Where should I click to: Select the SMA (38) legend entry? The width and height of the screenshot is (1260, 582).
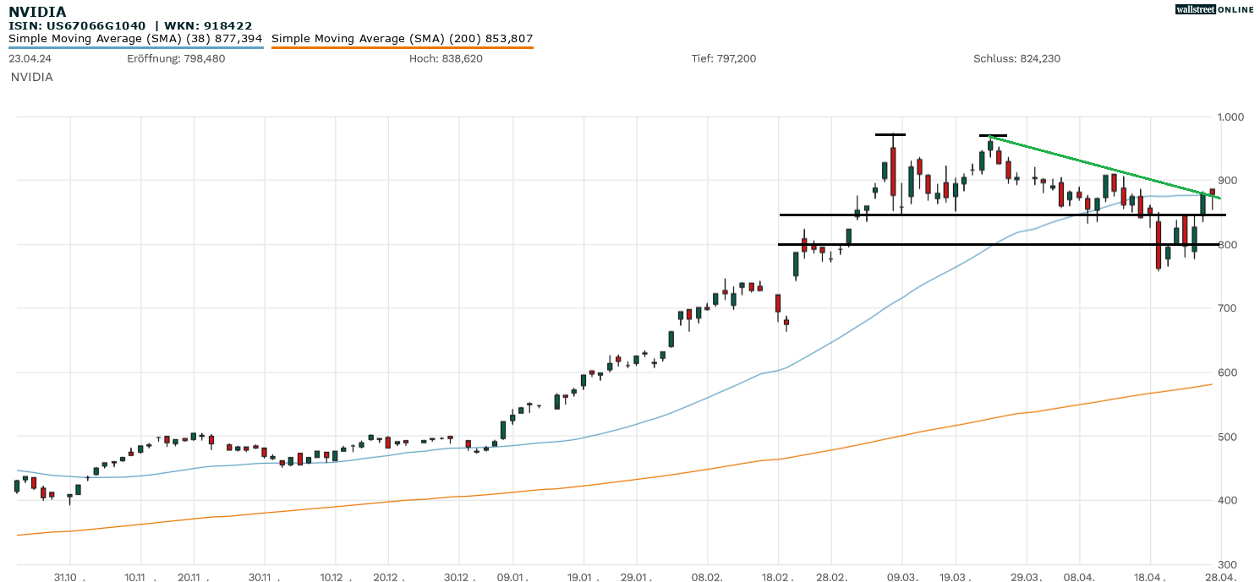point(135,38)
